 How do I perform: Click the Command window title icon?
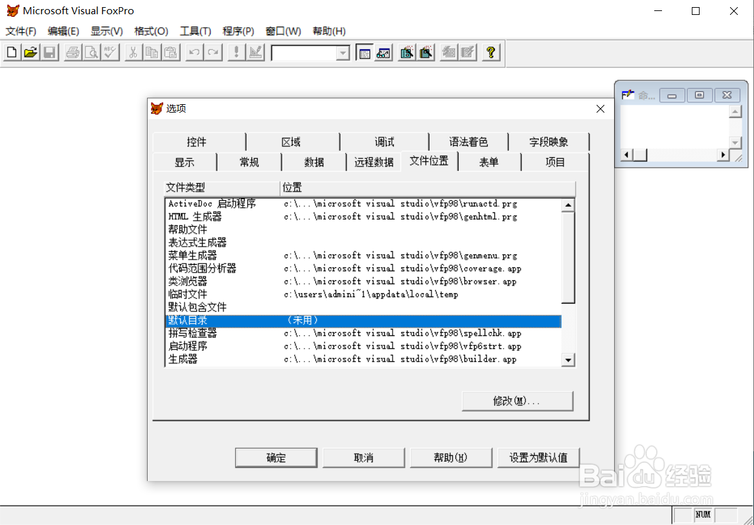click(x=628, y=95)
